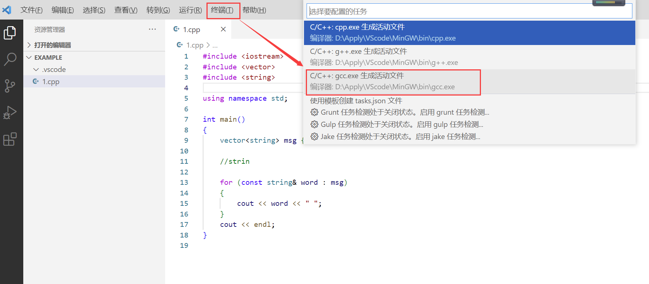Image resolution: width=649 pixels, height=284 pixels.
Task: Open the Search view icon
Action: 10,59
